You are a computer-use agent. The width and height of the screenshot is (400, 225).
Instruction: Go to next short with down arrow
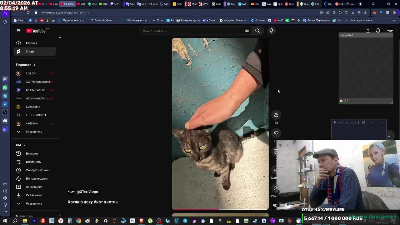tap(389, 136)
